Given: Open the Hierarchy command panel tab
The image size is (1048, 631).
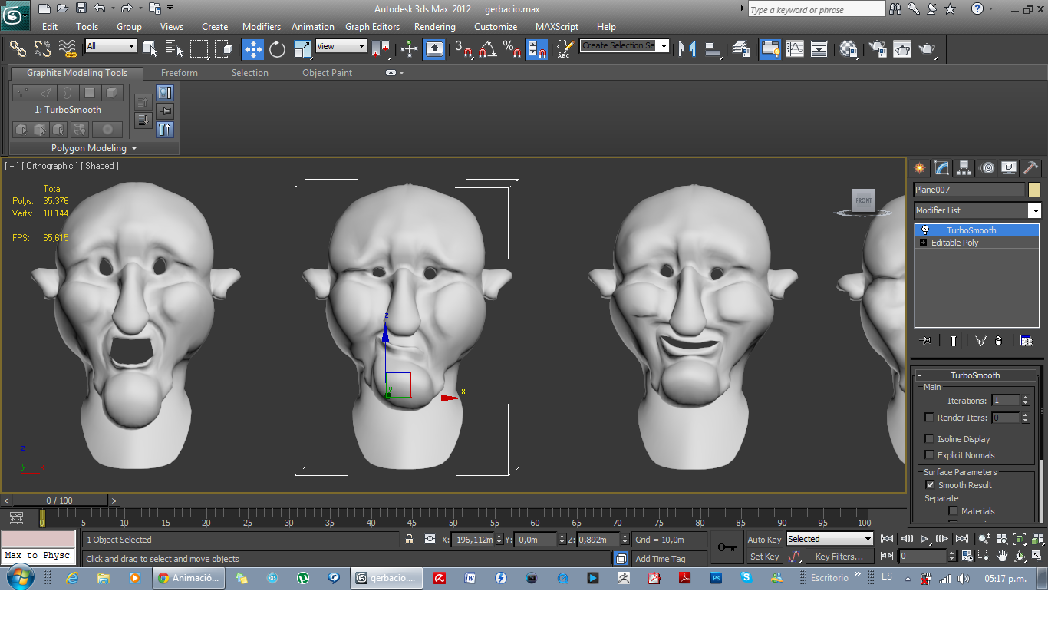Looking at the screenshot, I should coord(964,168).
